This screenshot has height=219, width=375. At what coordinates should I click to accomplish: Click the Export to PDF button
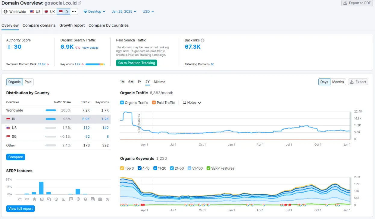tap(357, 3)
